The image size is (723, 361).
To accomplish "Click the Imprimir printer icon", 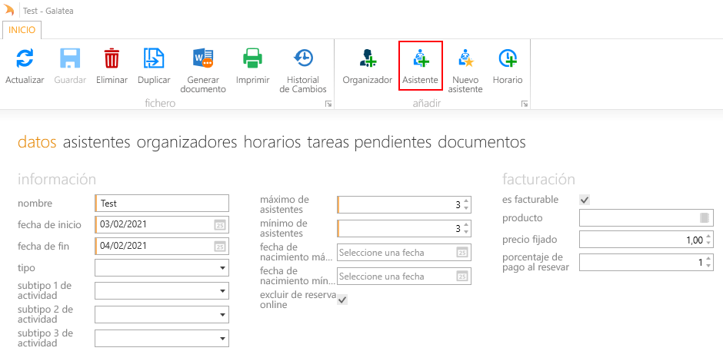I will click(252, 58).
